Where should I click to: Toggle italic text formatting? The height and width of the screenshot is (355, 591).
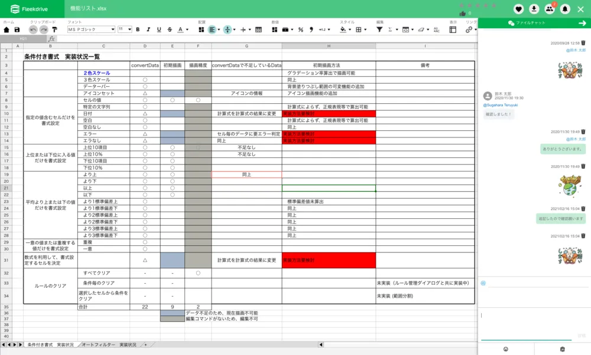149,29
